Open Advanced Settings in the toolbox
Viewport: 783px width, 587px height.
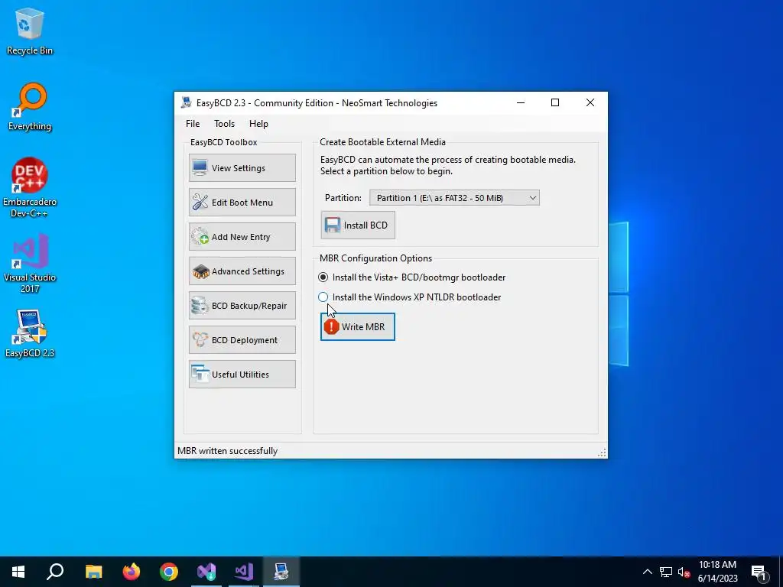click(242, 271)
